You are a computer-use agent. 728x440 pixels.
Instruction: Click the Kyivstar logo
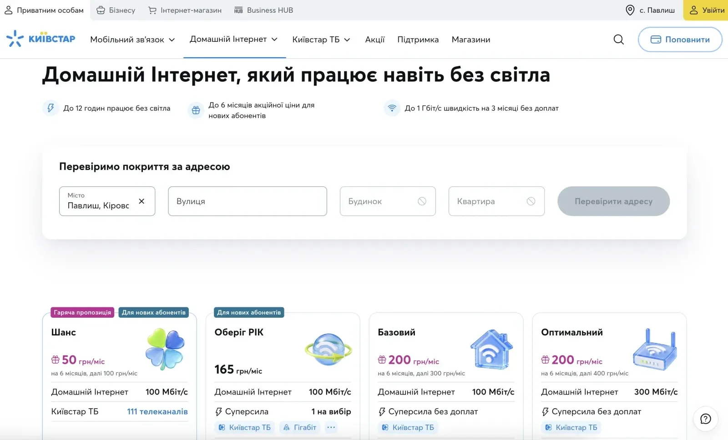pyautogui.click(x=40, y=39)
